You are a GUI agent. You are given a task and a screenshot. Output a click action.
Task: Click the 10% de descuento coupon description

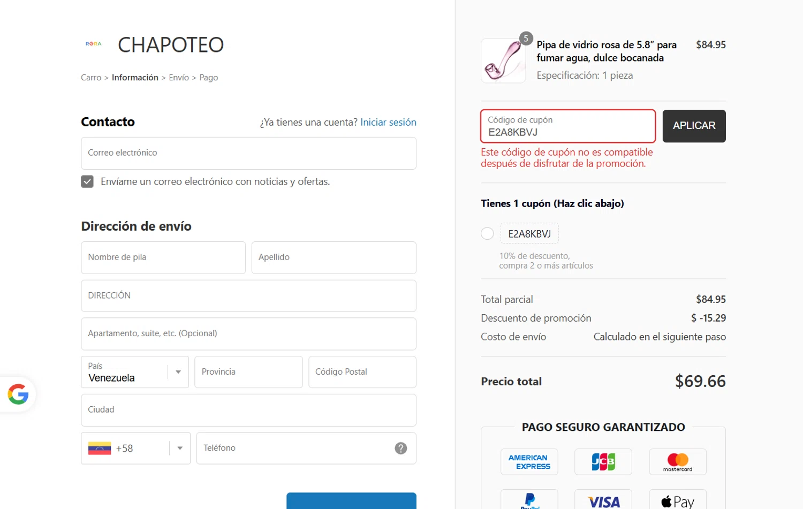pos(546,261)
